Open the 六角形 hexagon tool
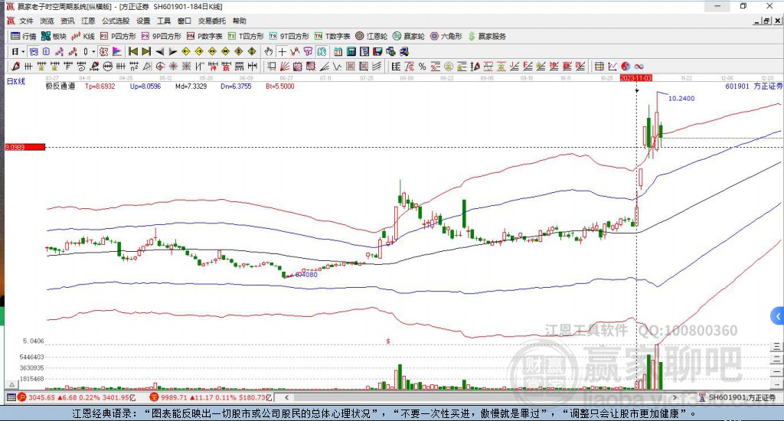Image resolution: width=784 pixels, height=421 pixels. 446,36
